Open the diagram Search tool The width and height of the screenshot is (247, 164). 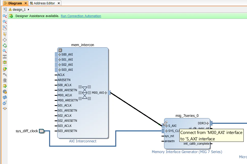(x=5, y=51)
